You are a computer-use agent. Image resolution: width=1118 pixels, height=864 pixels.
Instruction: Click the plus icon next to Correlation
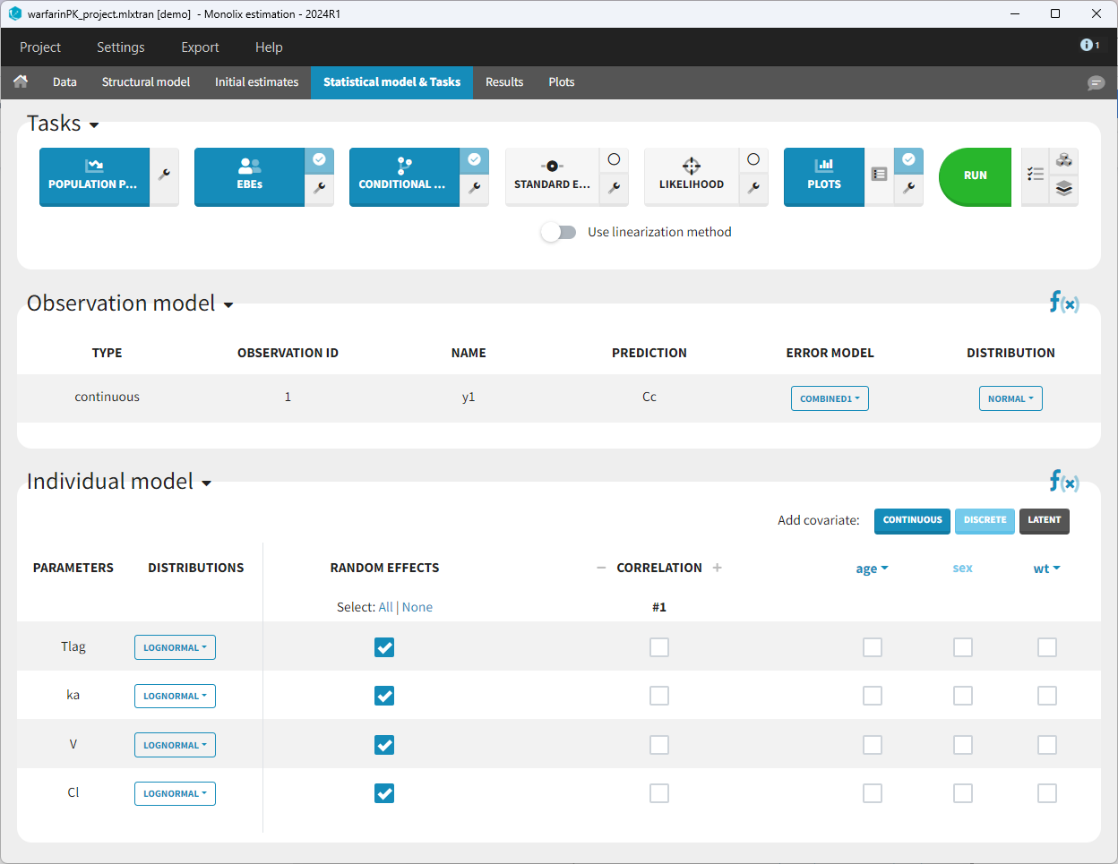tap(717, 568)
